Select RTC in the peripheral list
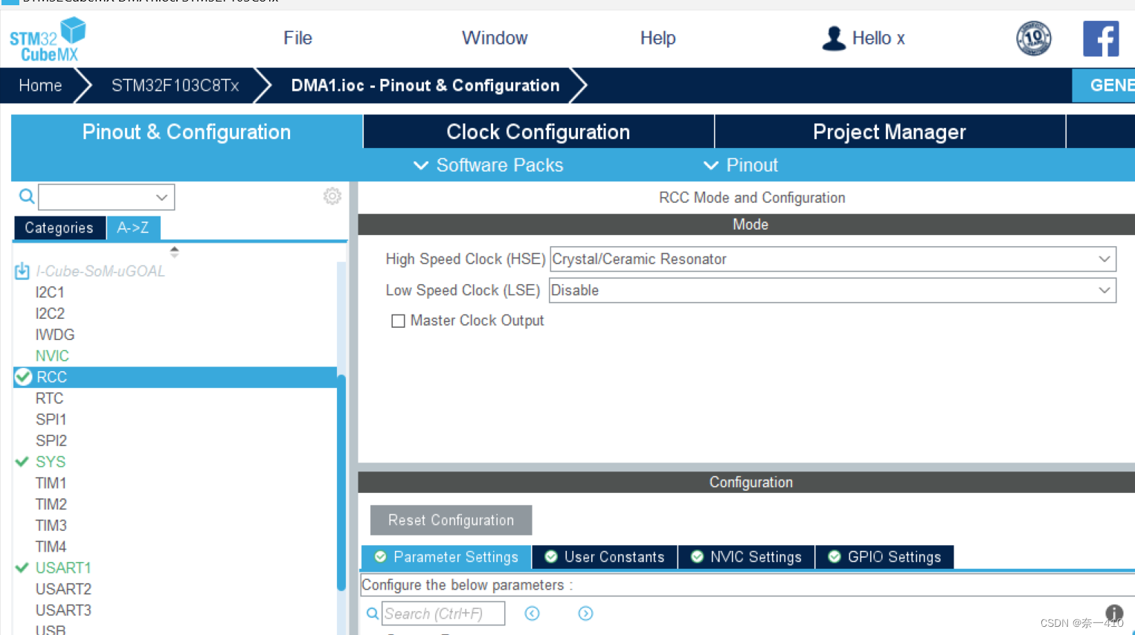This screenshot has height=635, width=1135. 50,398
